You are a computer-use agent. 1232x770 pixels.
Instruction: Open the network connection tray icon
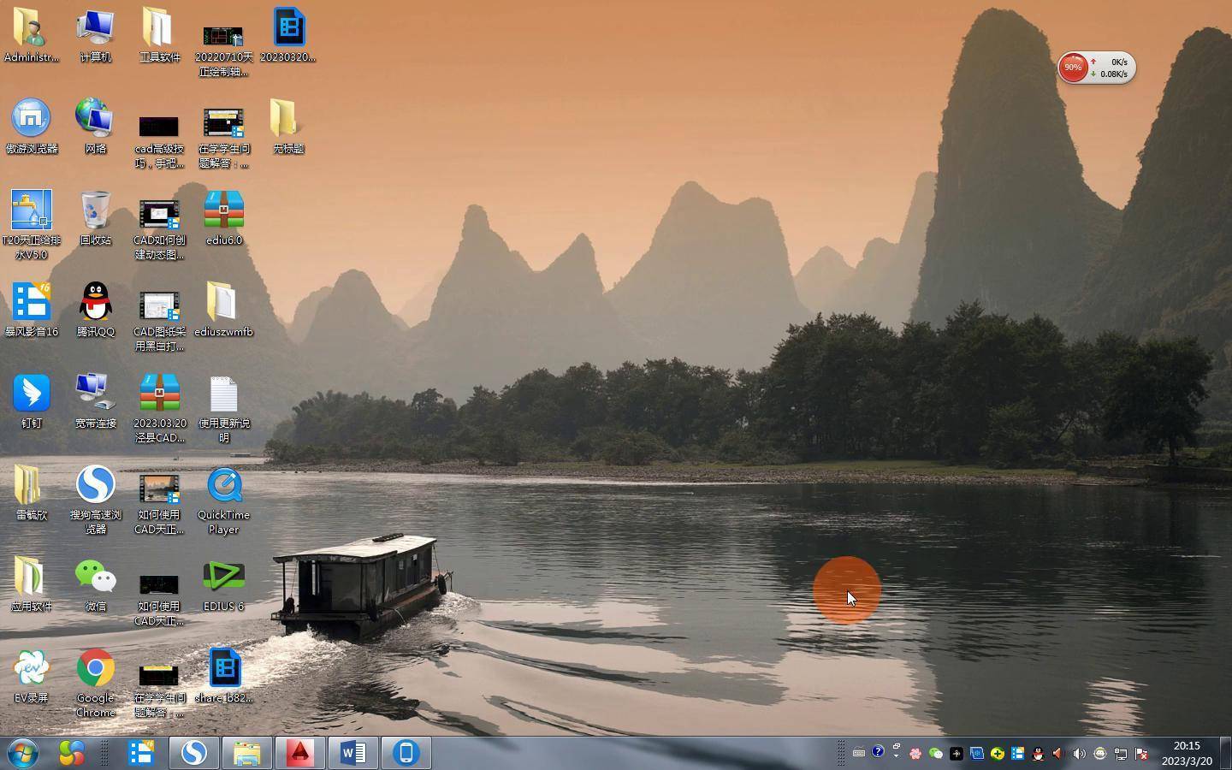coord(1121,754)
